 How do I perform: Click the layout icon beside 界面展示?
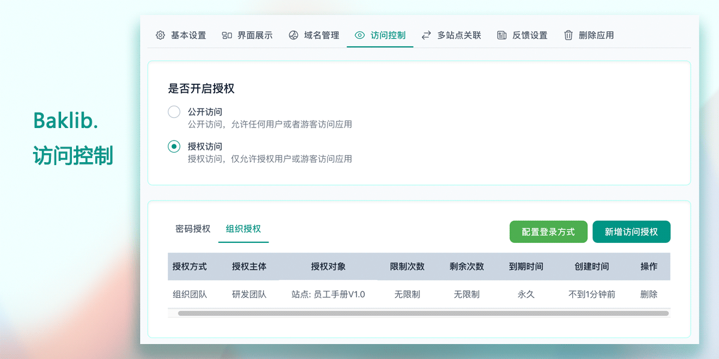coord(226,35)
